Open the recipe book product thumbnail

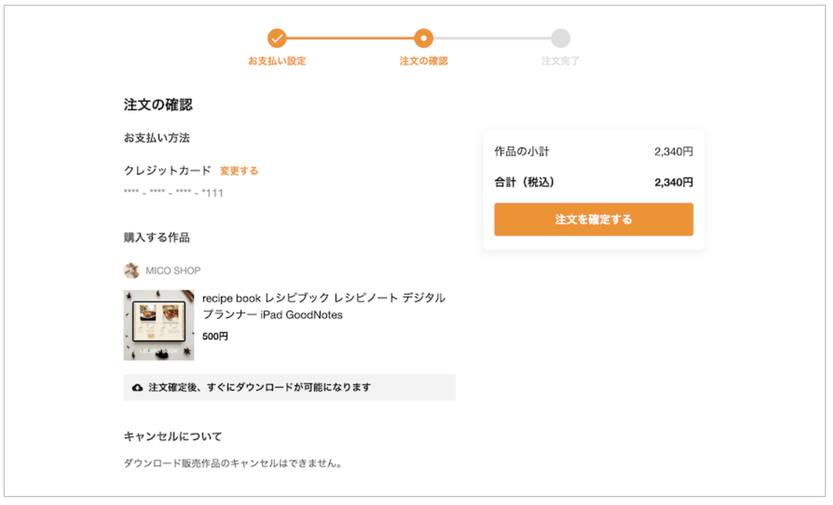159,325
